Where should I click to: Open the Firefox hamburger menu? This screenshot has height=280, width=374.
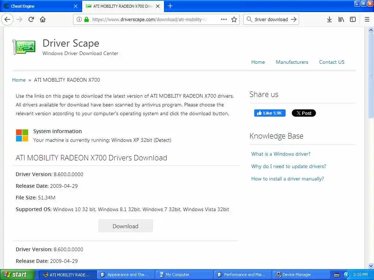(367, 19)
